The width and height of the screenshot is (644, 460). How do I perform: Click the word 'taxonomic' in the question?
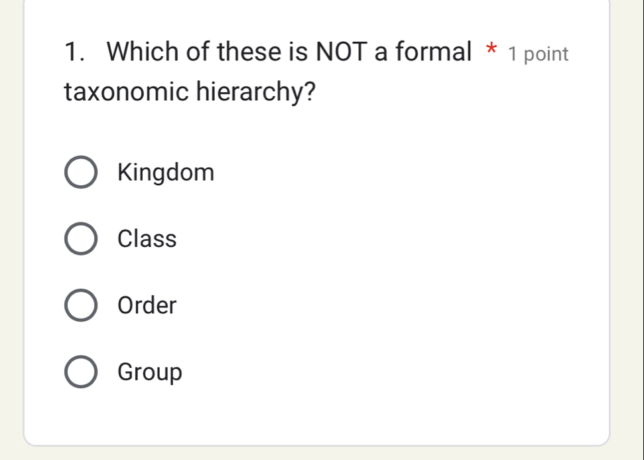[x=130, y=92]
